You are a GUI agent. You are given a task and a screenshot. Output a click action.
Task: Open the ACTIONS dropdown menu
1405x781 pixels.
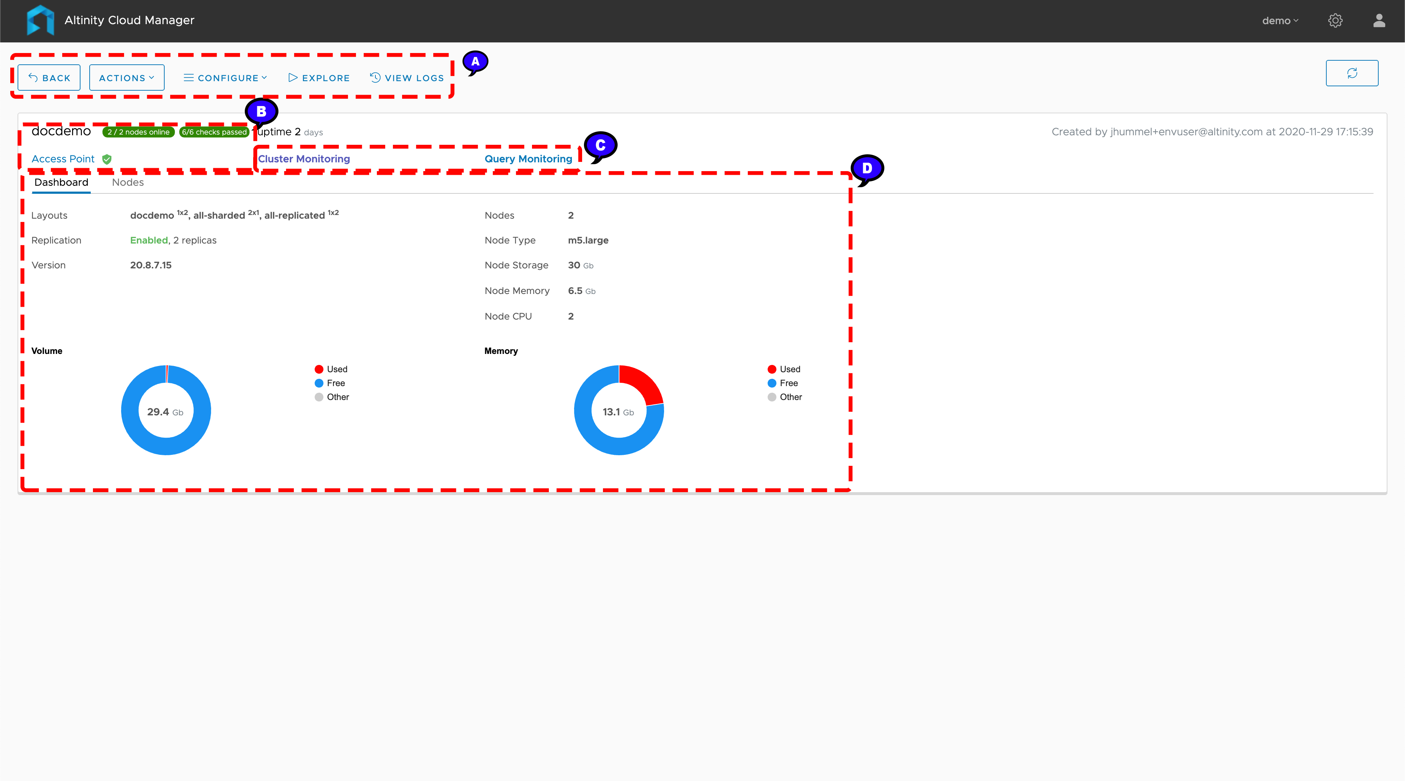tap(127, 78)
